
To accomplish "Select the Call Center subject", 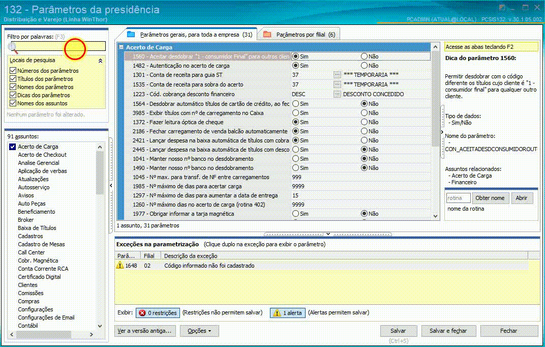I will pos(32,252).
